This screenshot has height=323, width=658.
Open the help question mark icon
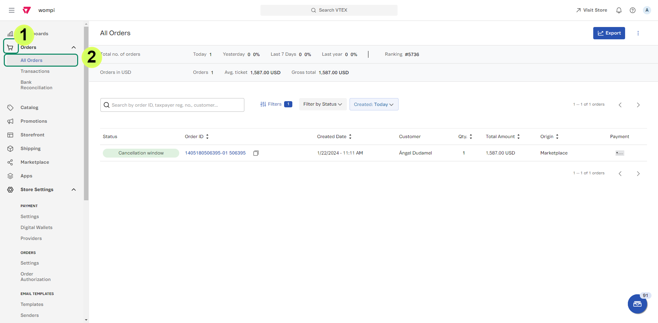click(x=632, y=10)
